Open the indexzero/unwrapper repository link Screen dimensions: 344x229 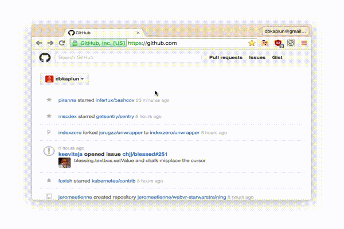tap(175, 133)
